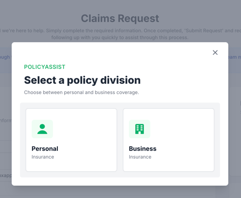The height and width of the screenshot is (198, 241).
Task: Click the green person icon for Personal
Action: click(42, 129)
